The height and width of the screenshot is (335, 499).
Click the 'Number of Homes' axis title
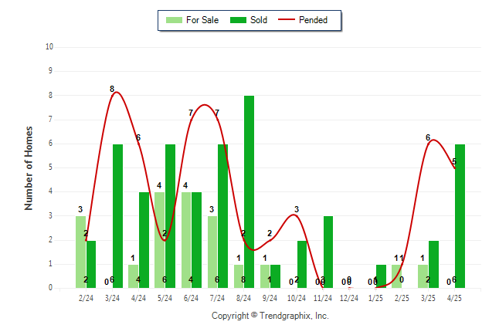coord(29,168)
